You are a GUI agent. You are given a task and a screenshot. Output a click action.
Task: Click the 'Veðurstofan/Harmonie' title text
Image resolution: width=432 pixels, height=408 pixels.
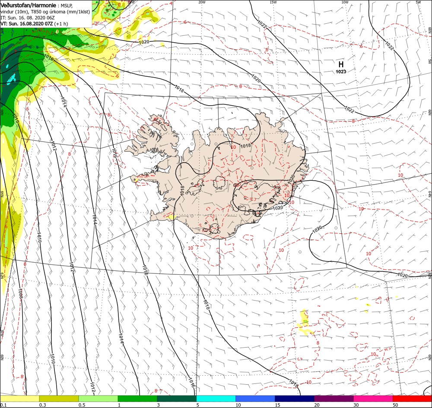tap(29, 5)
